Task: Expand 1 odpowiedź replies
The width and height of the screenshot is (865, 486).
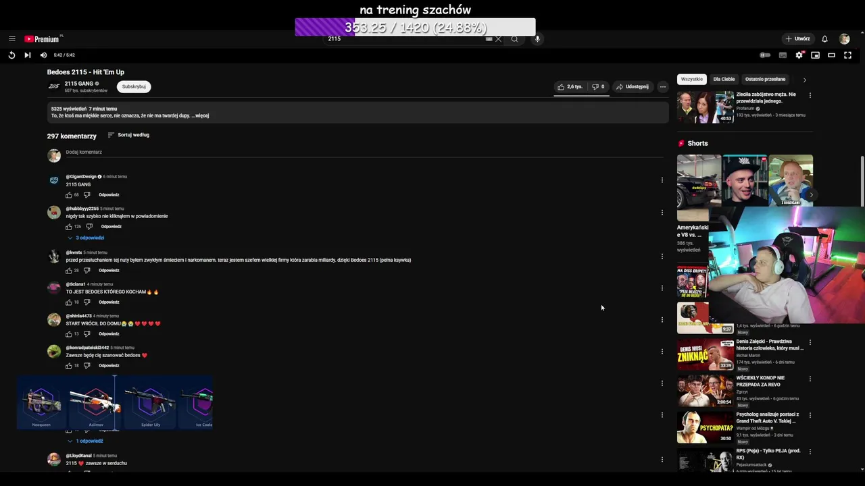Action: click(x=85, y=441)
